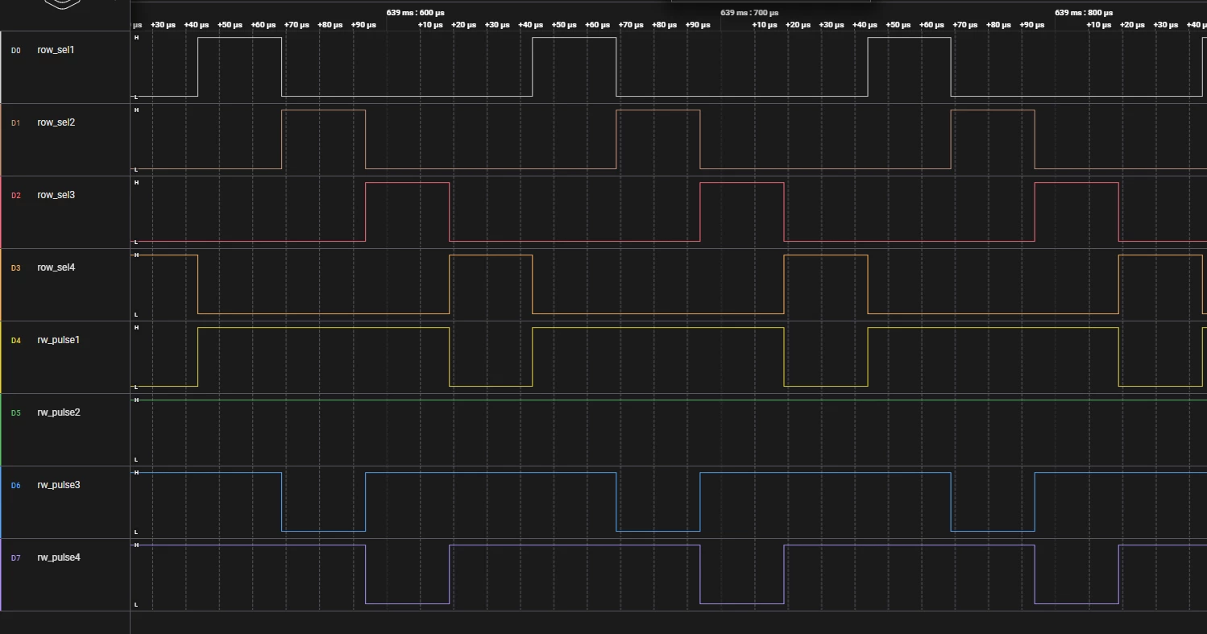This screenshot has width=1207, height=634.
Task: Click the 639 ms : 800 µs time marker
Action: [x=1084, y=13]
